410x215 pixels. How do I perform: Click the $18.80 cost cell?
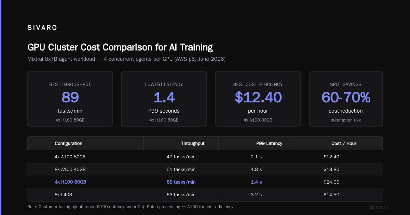pos(331,169)
